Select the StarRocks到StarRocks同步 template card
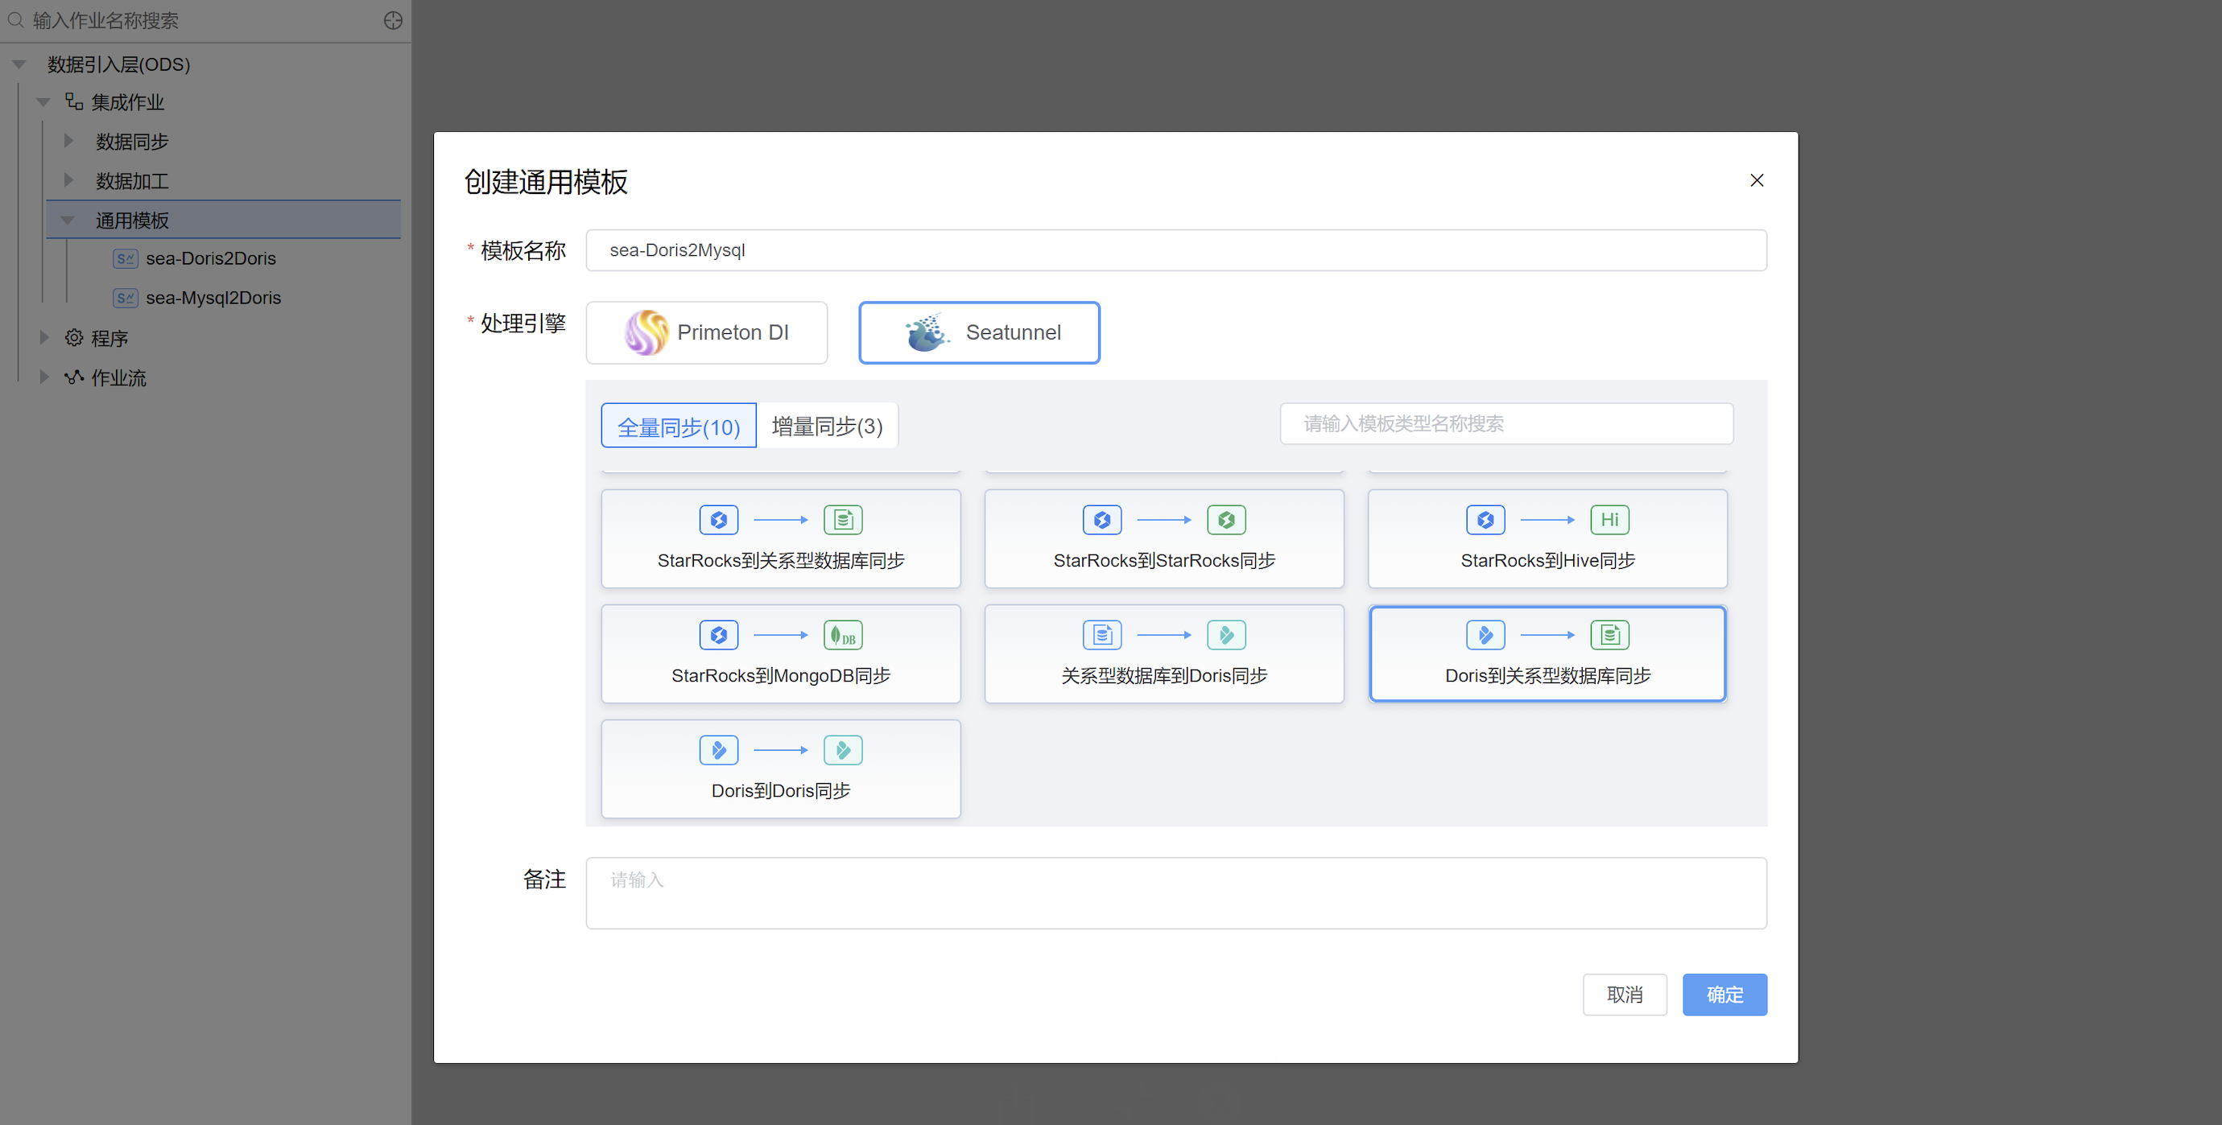The height and width of the screenshot is (1125, 2222). click(1163, 539)
